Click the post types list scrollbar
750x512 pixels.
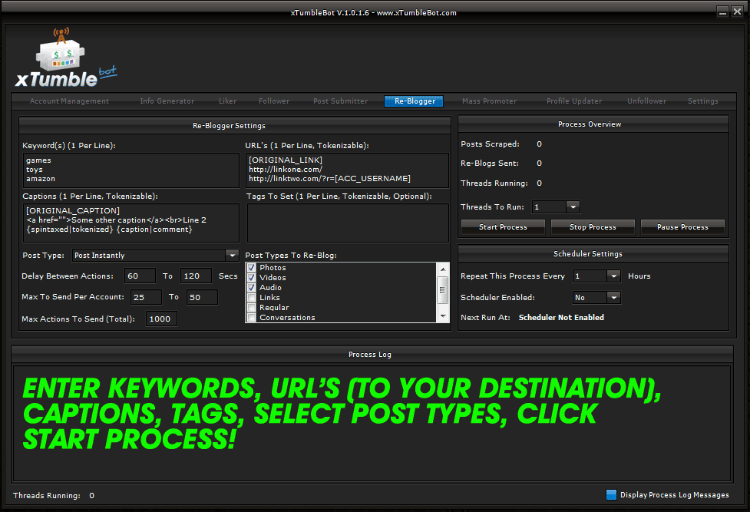click(442, 292)
